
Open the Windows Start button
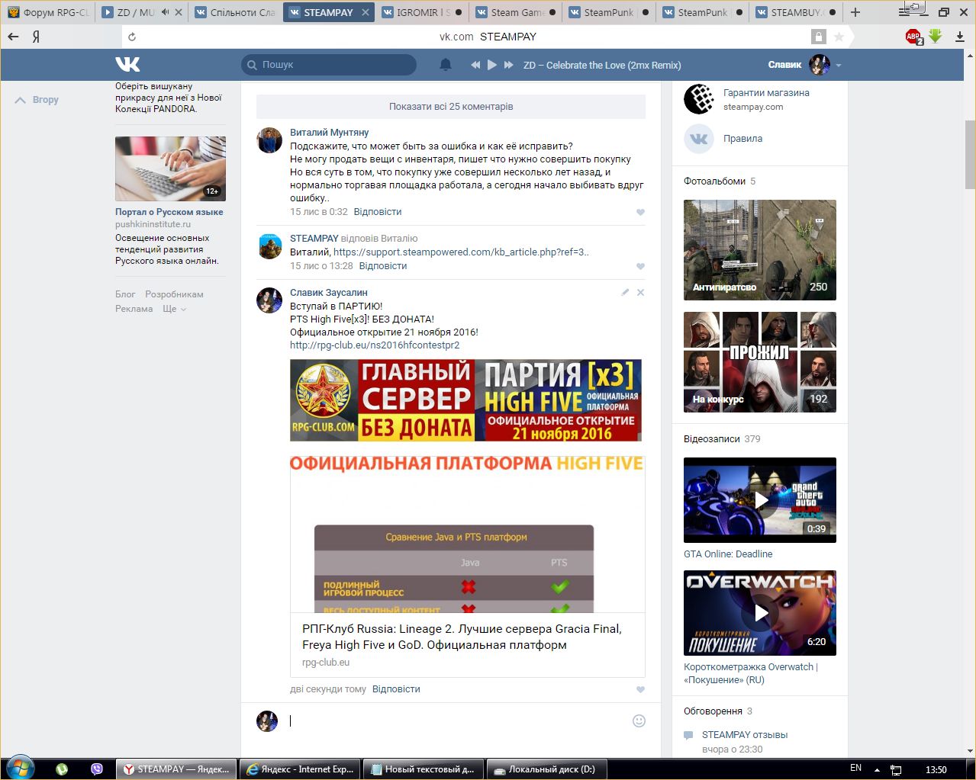(x=20, y=769)
